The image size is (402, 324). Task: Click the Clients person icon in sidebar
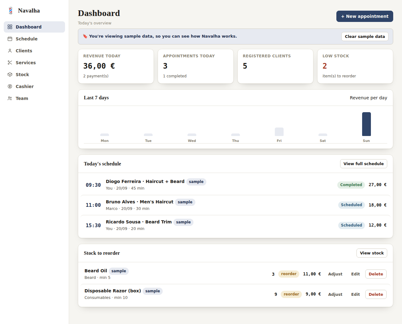(10, 51)
